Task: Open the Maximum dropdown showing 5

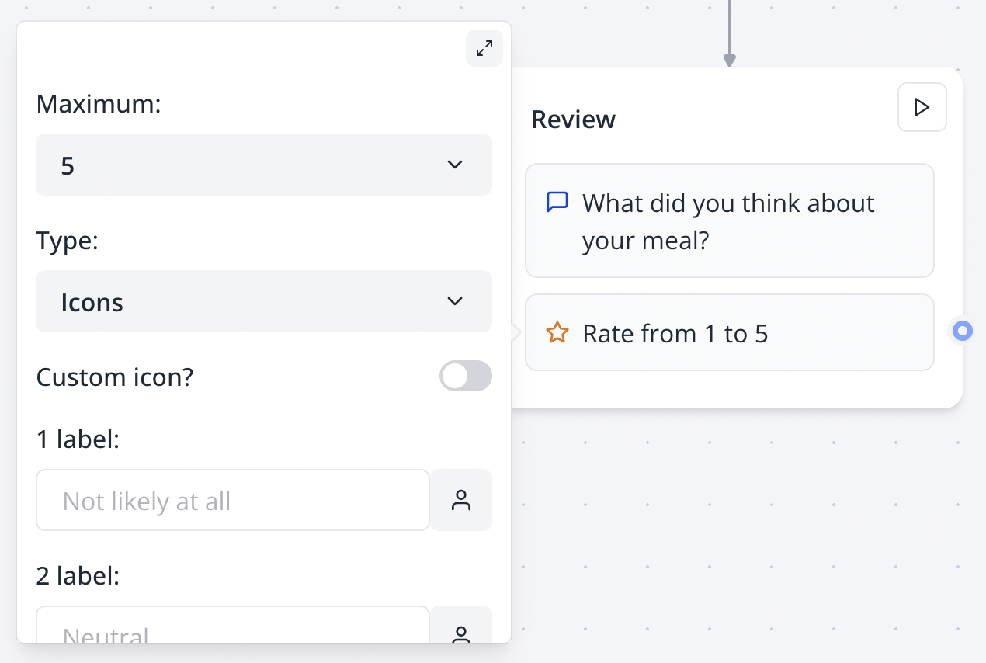Action: tap(264, 165)
